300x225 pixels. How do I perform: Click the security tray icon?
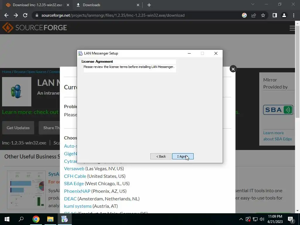(248, 219)
